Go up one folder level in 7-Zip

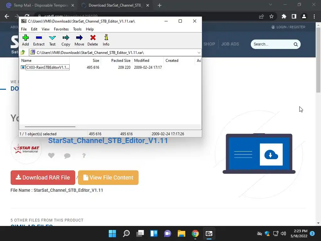[x=23, y=52]
